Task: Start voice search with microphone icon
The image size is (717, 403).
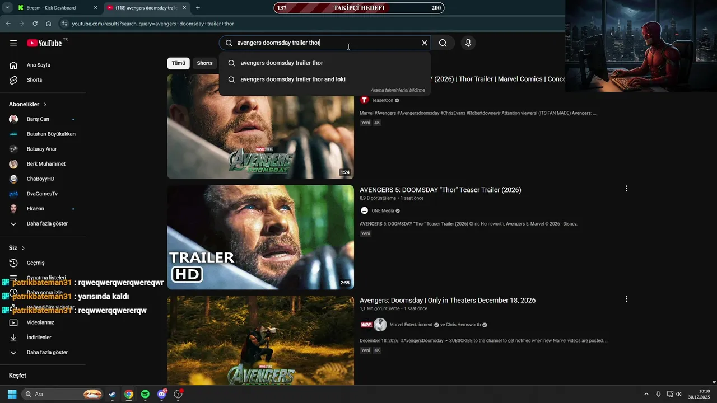Action: pos(468,43)
